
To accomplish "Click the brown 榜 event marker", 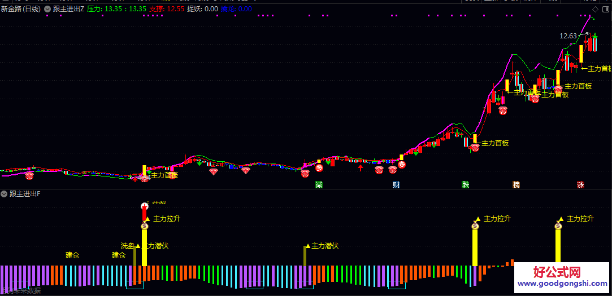I will point(516,184).
